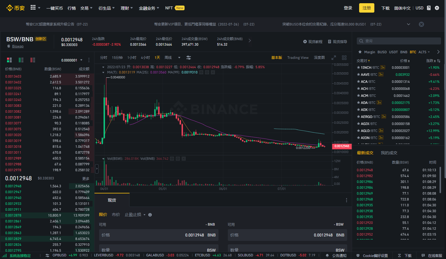Star the 1INCH/BTC pair
The width and height of the screenshot is (446, 259).
coord(358,68)
